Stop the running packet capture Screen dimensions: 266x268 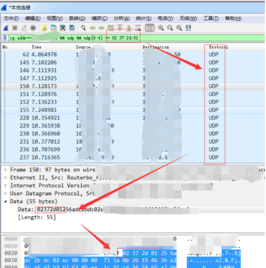pyautogui.click(x=15, y=28)
